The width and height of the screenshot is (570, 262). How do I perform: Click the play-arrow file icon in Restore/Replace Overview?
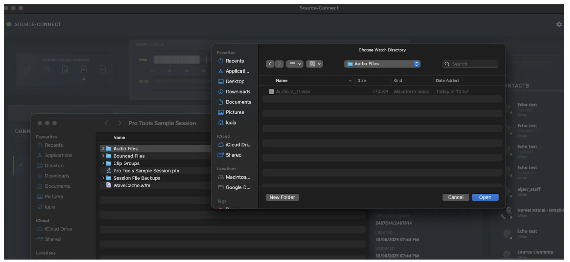click(102, 70)
